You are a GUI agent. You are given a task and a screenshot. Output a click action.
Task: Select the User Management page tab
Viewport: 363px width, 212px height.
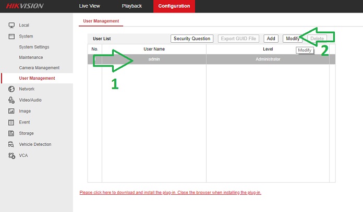(x=101, y=21)
